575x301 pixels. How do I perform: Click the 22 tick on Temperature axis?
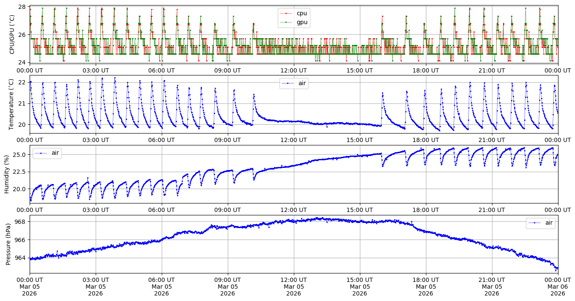coord(22,82)
